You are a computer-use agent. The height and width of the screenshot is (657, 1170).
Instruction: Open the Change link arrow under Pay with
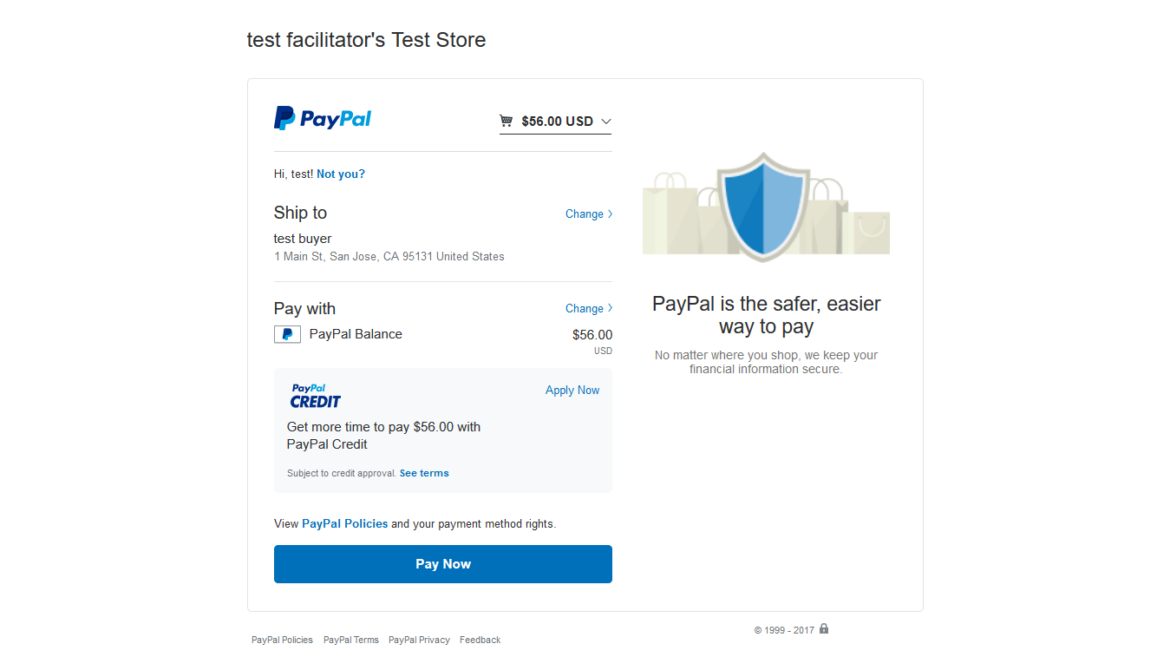coord(611,308)
